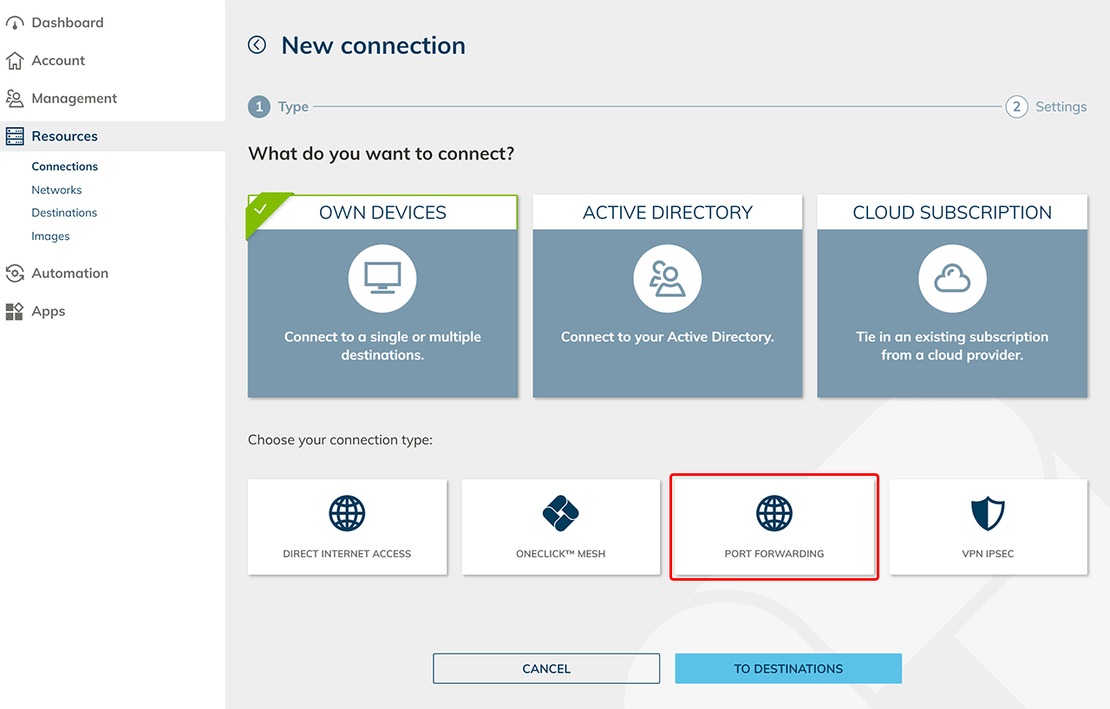Choose the Active Directory users icon
This screenshot has height=709, width=1110.
(x=667, y=278)
